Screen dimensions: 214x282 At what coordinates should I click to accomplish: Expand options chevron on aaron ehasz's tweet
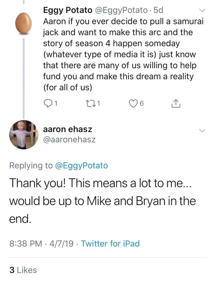pyautogui.click(x=202, y=130)
